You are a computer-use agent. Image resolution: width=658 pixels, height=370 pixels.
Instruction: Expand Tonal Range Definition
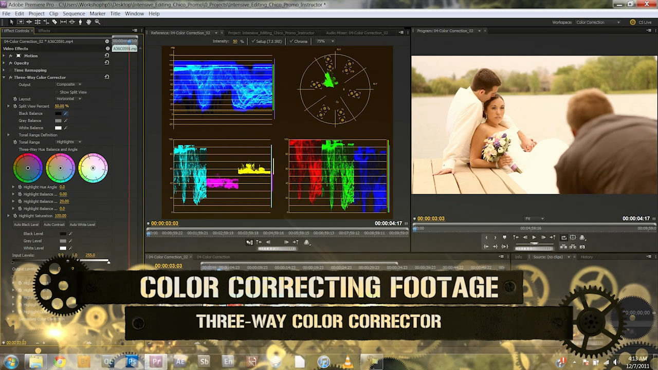tap(8, 135)
